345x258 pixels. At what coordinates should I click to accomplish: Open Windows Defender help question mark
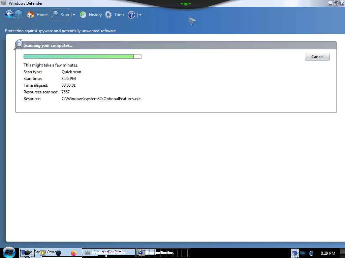coord(131,15)
